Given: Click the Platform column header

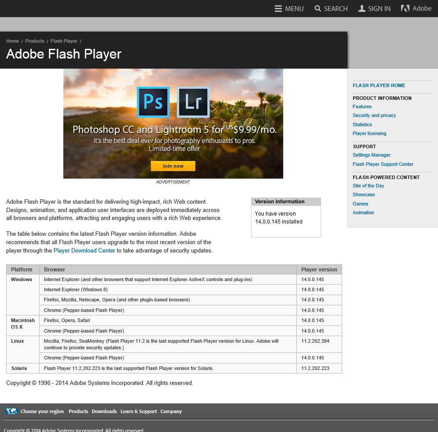Looking at the screenshot, I should (x=23, y=270).
